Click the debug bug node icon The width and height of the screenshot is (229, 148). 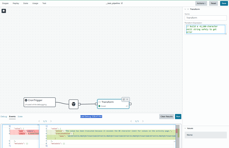click(73, 104)
